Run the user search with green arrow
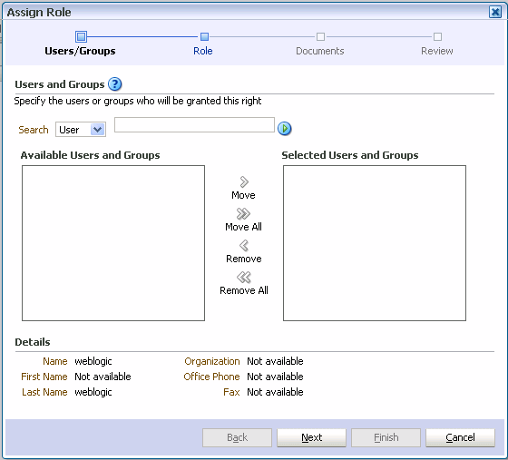508x460 pixels. coord(285,129)
